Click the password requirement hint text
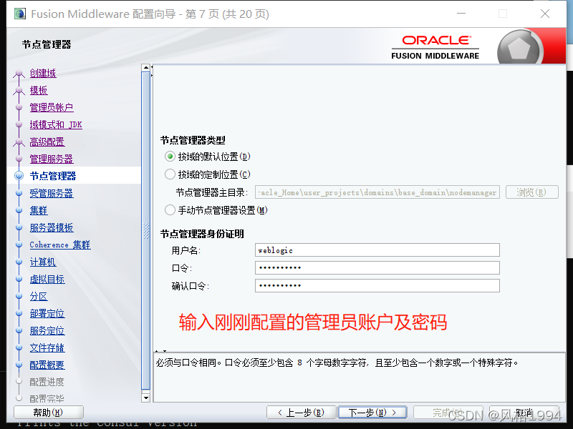 pyautogui.click(x=337, y=363)
